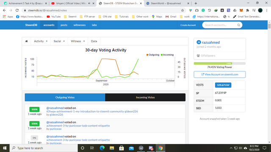Image resolution: width=271 pixels, height=152 pixels.
Task: Click the camera extension icon
Action: (x=196, y=10)
